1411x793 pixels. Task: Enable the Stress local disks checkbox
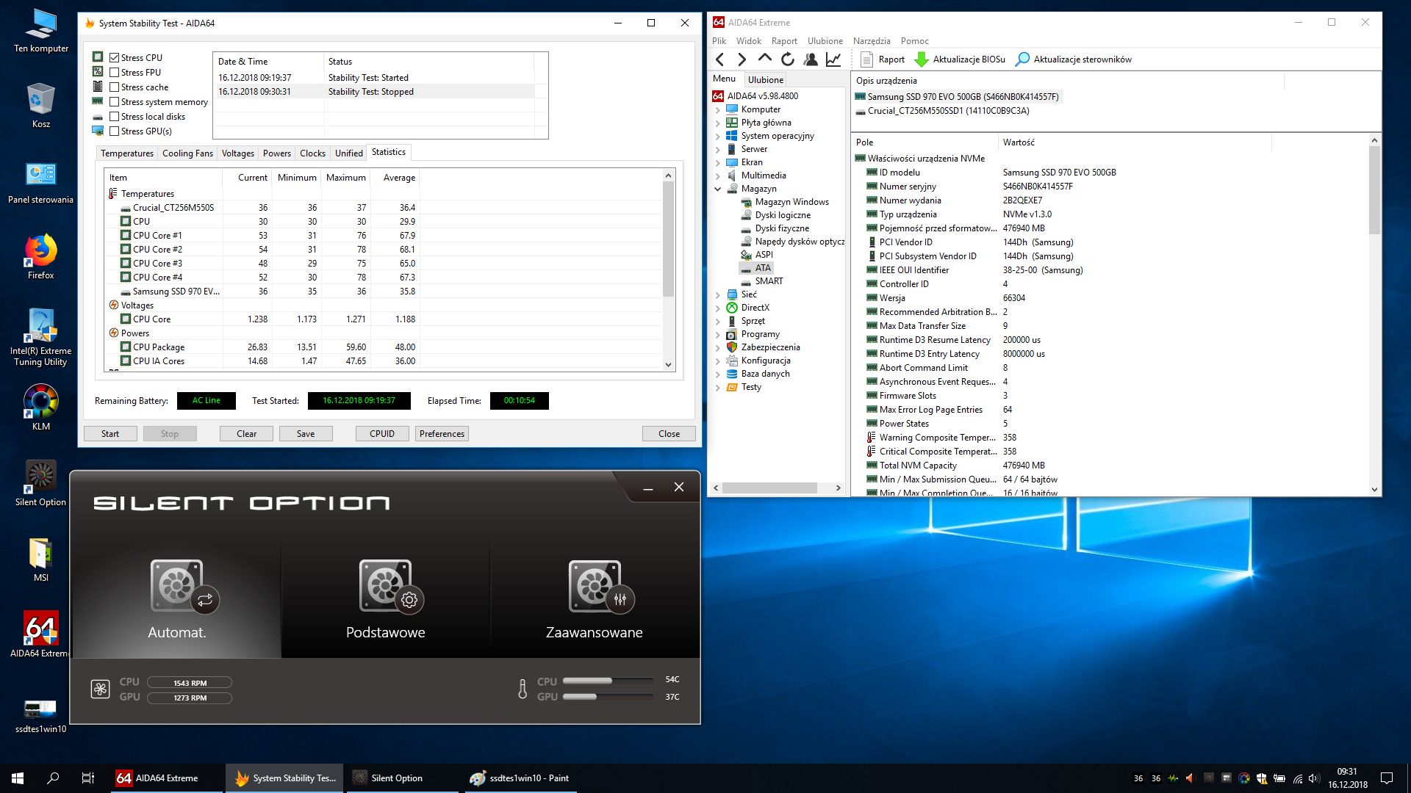coord(114,116)
